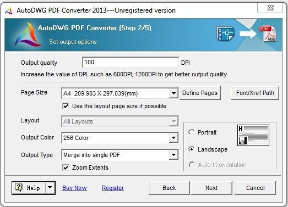
Task: Expand the Output Type dropdown
Action: [173, 155]
